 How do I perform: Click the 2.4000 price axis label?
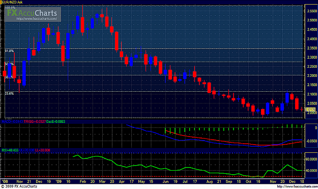[312, 39]
